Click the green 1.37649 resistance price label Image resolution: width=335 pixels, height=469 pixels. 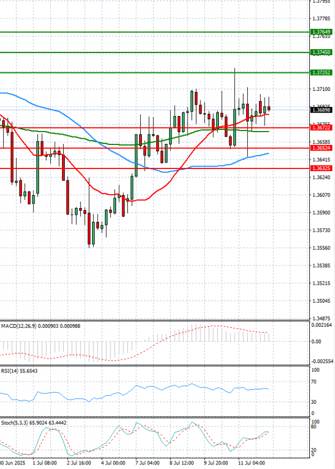pos(321,32)
